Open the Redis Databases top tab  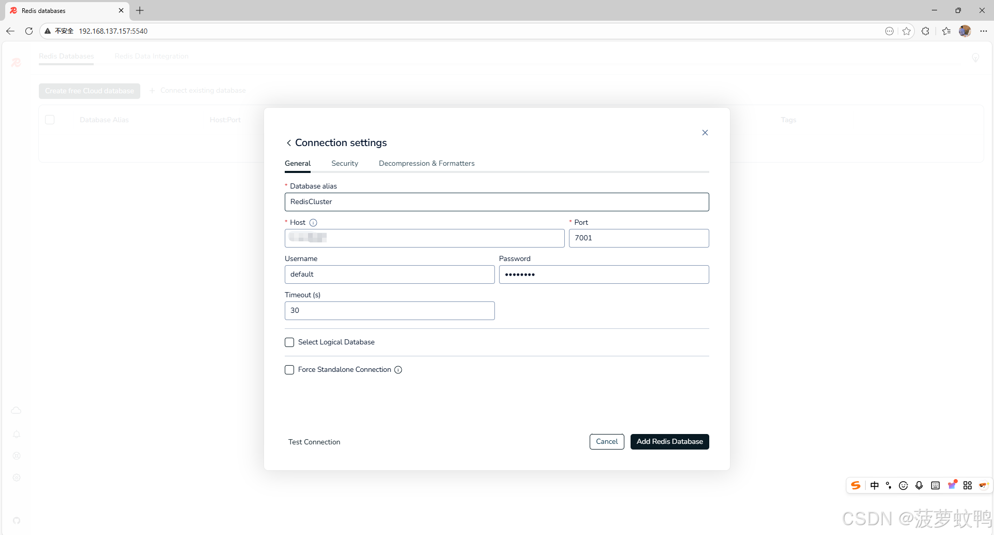click(x=66, y=56)
